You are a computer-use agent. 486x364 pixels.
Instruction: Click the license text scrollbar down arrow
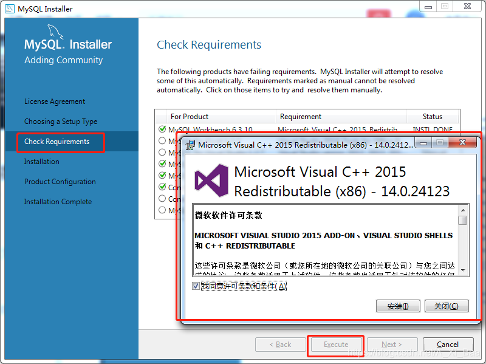point(463,270)
